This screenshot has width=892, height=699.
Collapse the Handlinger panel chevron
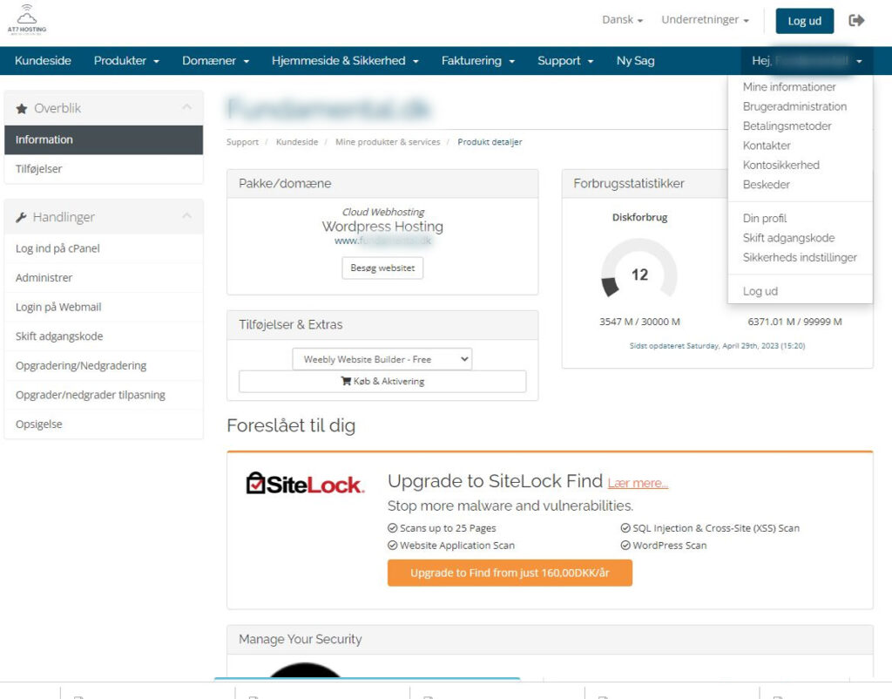(x=186, y=216)
